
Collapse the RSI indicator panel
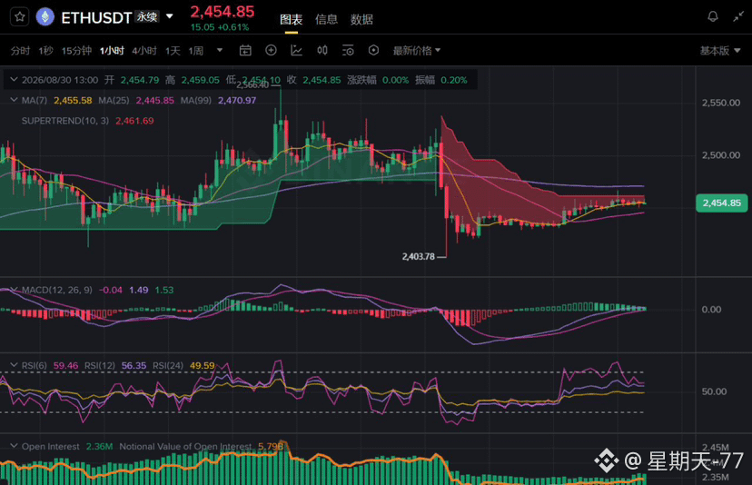click(14, 365)
